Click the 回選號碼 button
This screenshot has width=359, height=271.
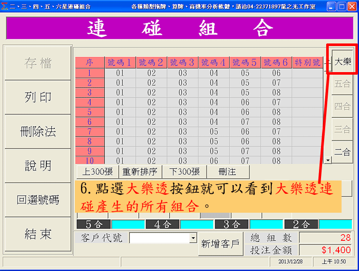pos(38,200)
